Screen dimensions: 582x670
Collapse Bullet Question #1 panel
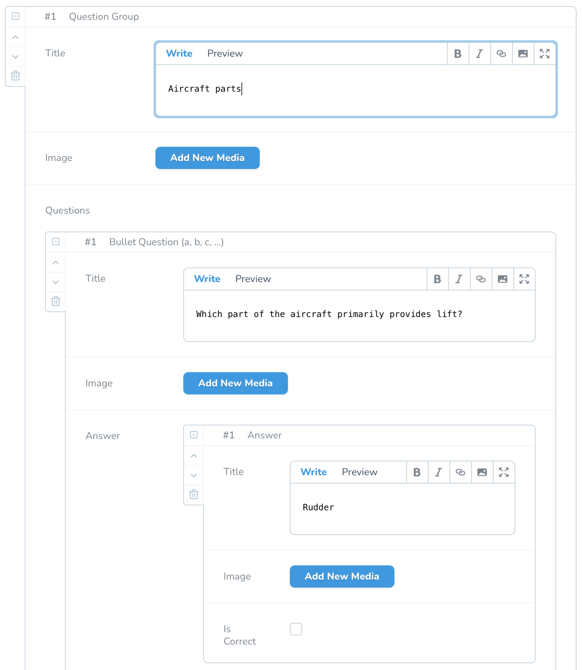tap(56, 242)
